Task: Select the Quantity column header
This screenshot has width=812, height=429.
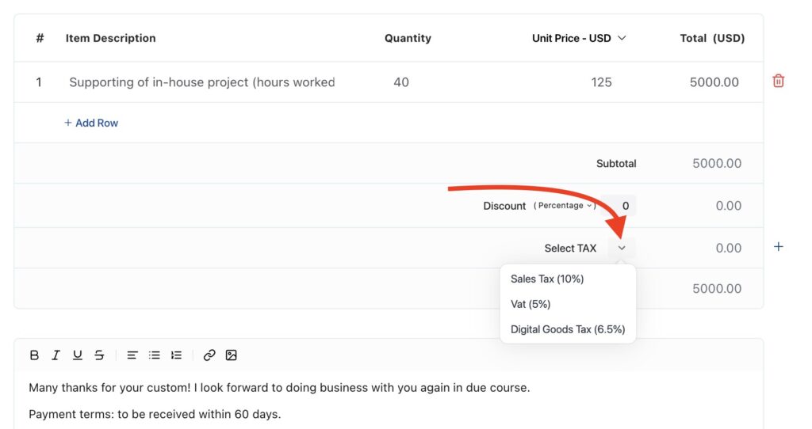Action: coord(408,38)
